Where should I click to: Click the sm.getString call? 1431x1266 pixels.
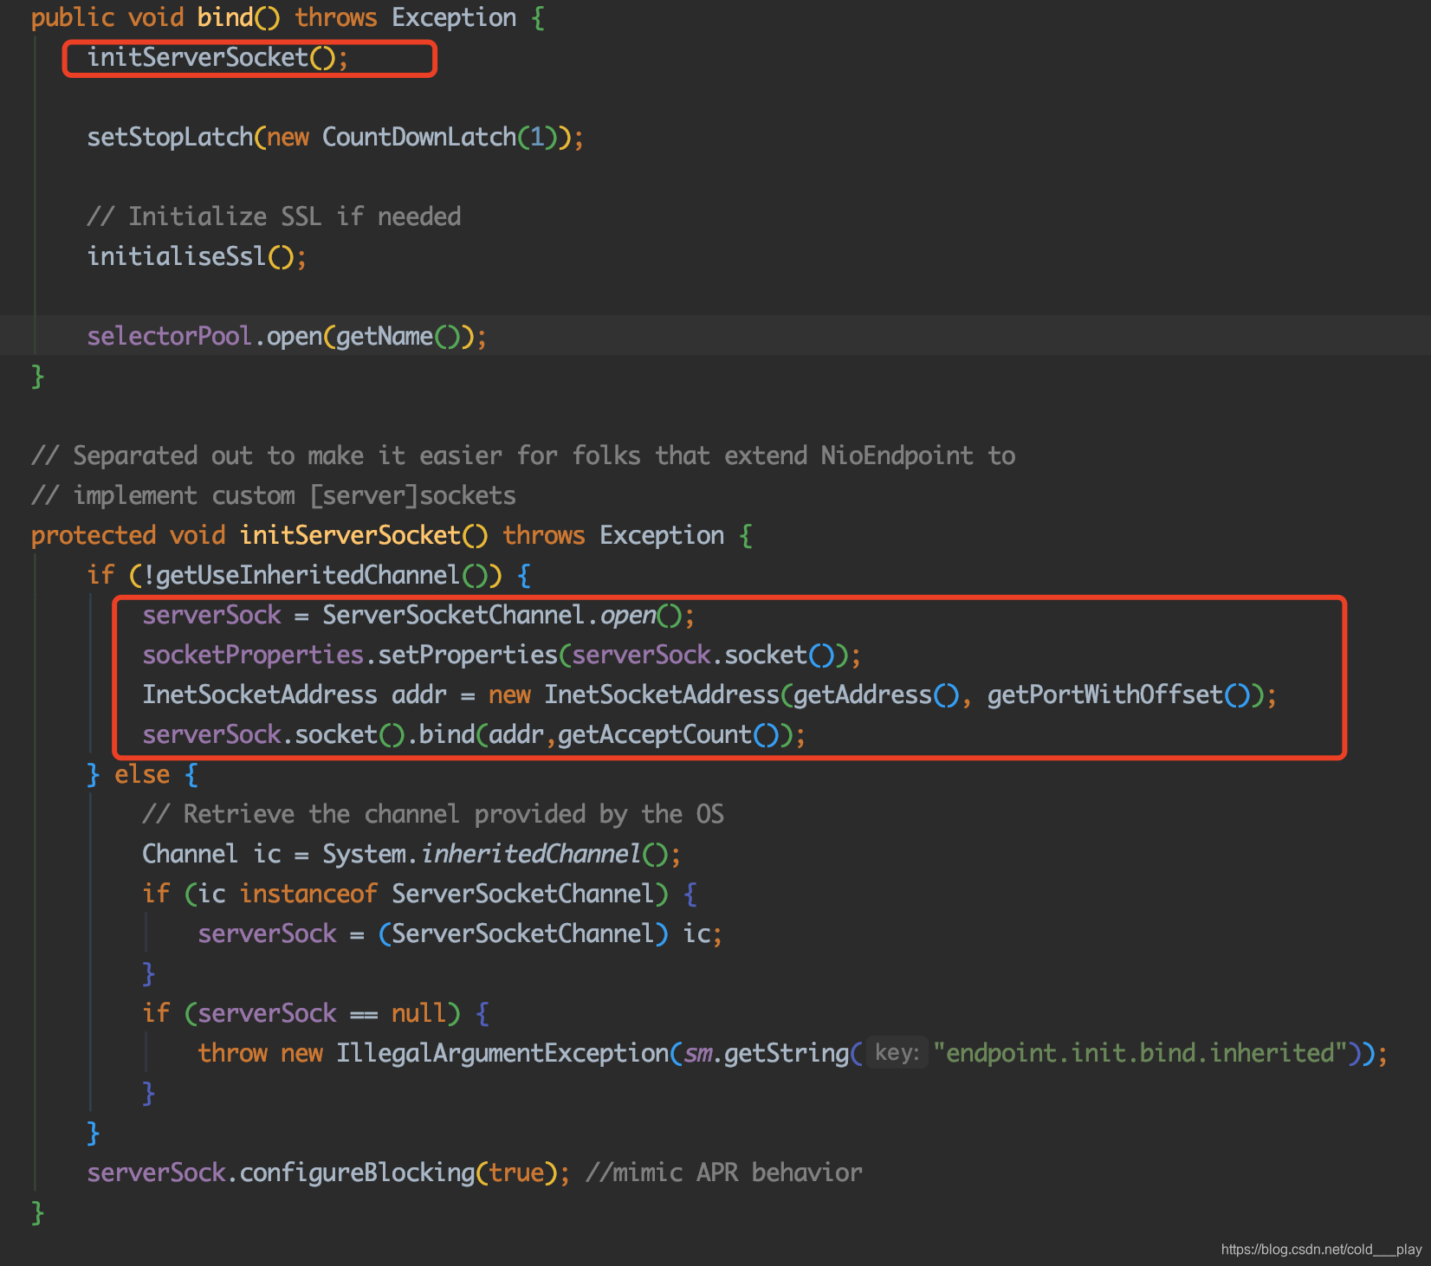766,1053
